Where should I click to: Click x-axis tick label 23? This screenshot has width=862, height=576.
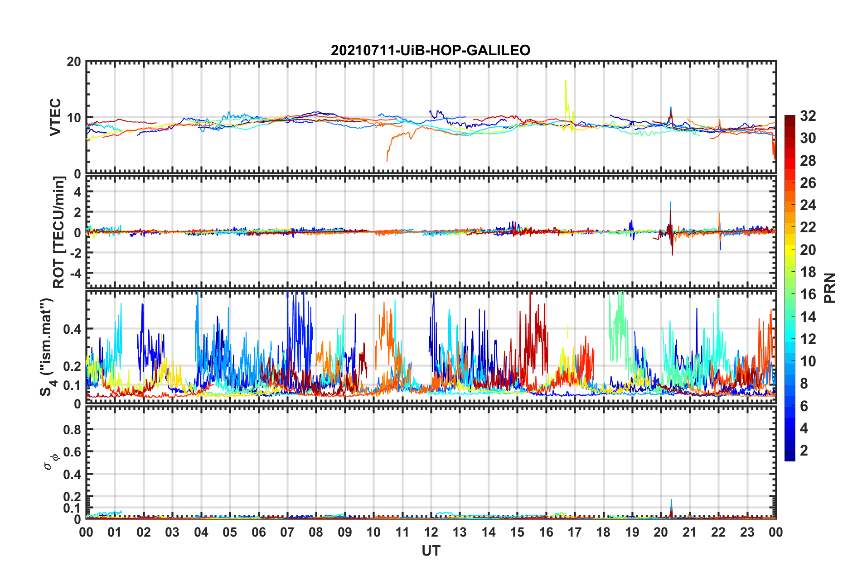click(x=747, y=532)
